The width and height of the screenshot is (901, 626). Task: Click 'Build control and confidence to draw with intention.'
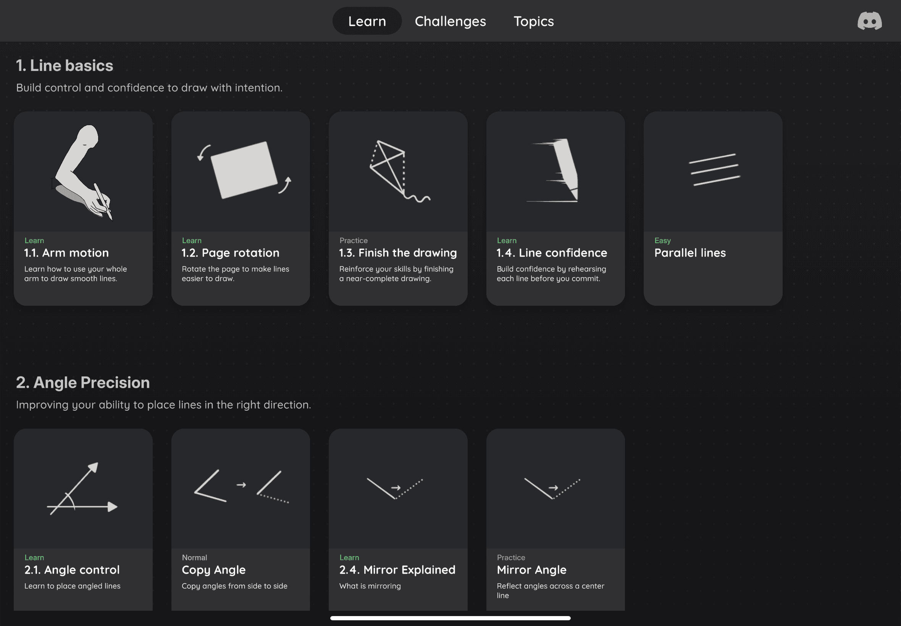tap(149, 87)
